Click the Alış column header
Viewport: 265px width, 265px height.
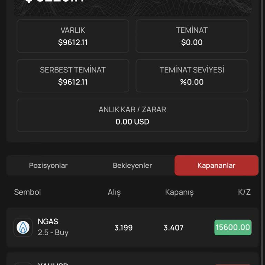[114, 192]
